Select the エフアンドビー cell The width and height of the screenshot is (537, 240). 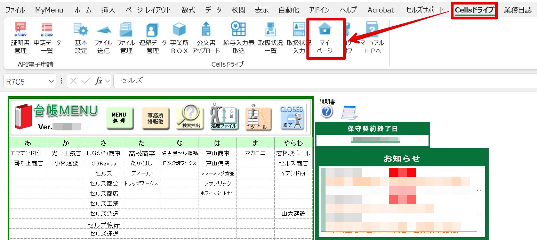(28, 153)
